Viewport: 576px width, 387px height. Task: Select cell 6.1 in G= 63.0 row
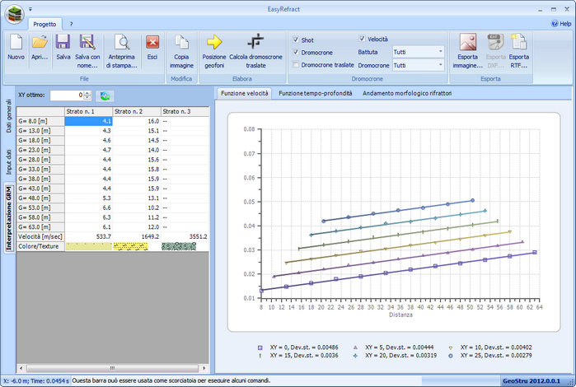click(x=88, y=227)
